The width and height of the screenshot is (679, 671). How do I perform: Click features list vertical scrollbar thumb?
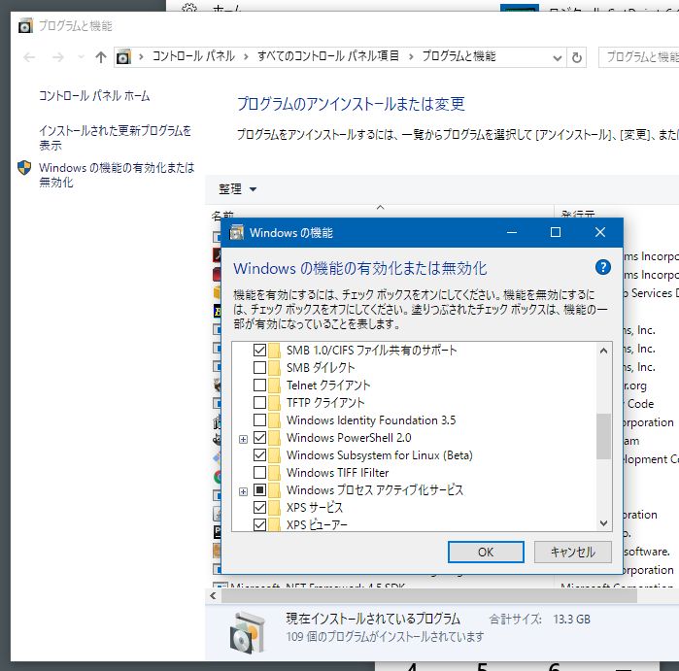pyautogui.click(x=603, y=436)
